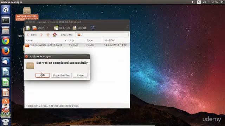225x126 pixels.
Task: Open Ubuntu Software Center launcher icon
Action: click(6, 101)
